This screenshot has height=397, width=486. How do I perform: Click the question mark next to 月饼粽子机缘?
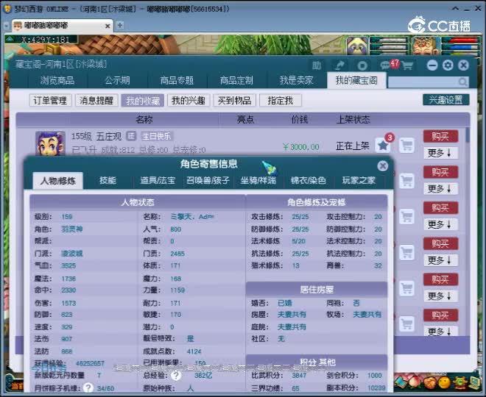point(88,387)
